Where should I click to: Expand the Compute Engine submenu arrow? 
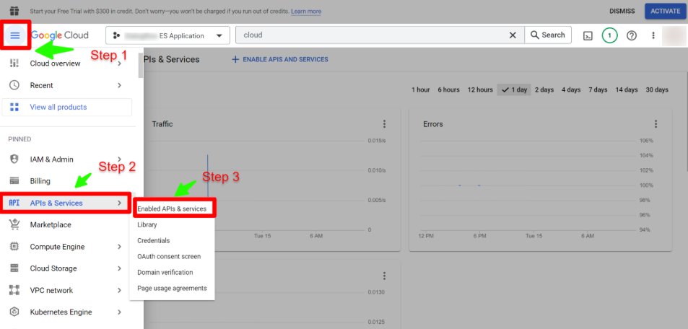tap(119, 247)
